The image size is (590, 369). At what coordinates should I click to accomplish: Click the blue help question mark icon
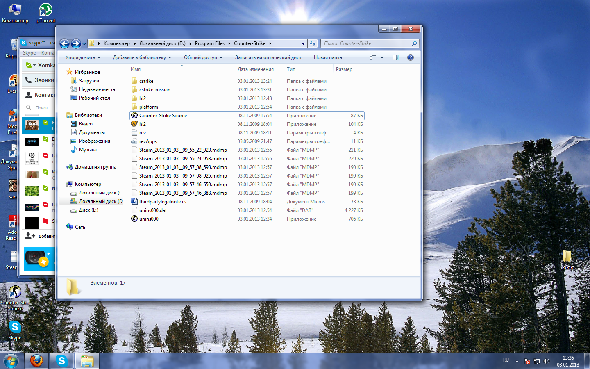click(411, 57)
